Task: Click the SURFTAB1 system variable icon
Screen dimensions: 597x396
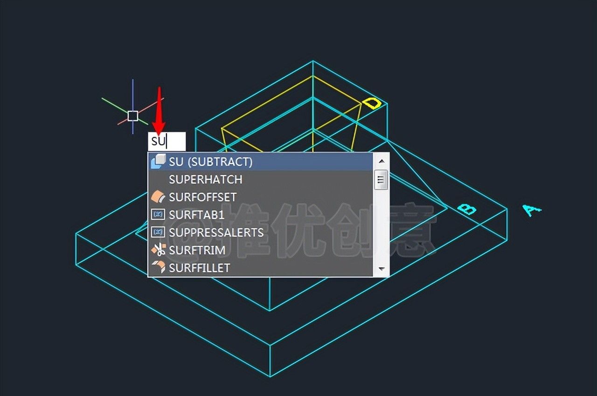Action: (x=158, y=214)
